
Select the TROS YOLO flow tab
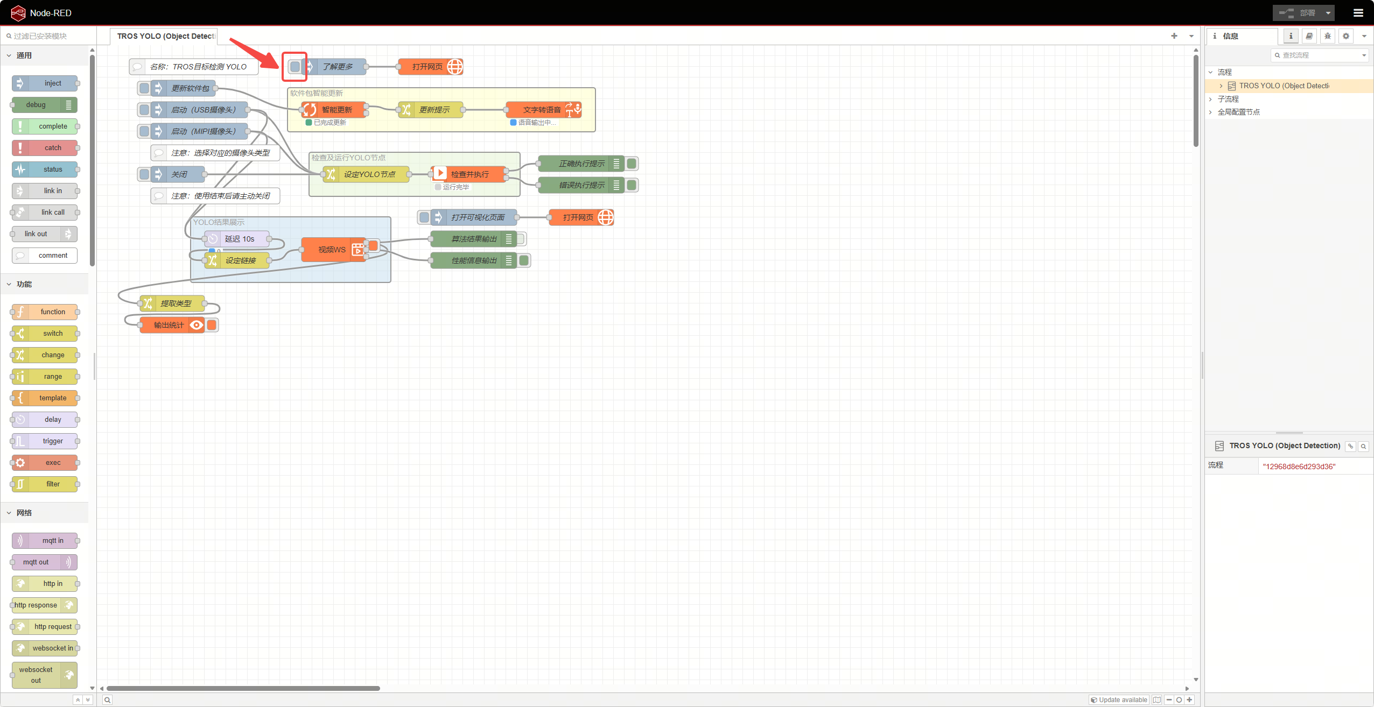(x=165, y=36)
